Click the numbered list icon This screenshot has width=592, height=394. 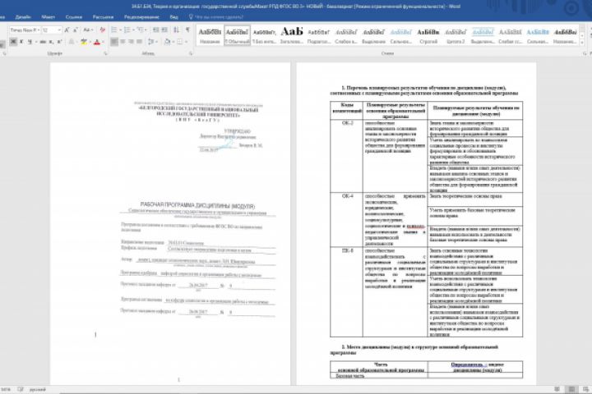[127, 30]
